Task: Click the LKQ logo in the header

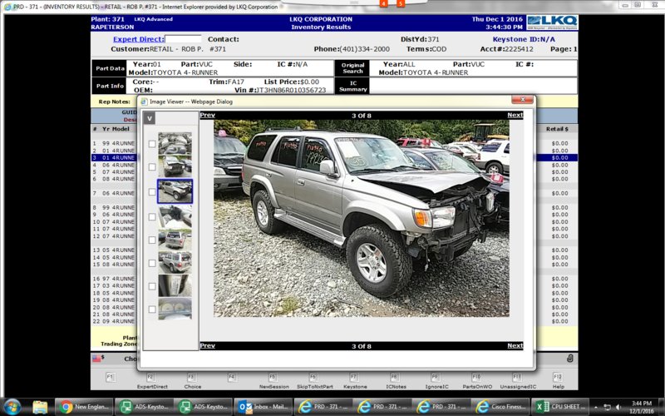Action: [552, 22]
